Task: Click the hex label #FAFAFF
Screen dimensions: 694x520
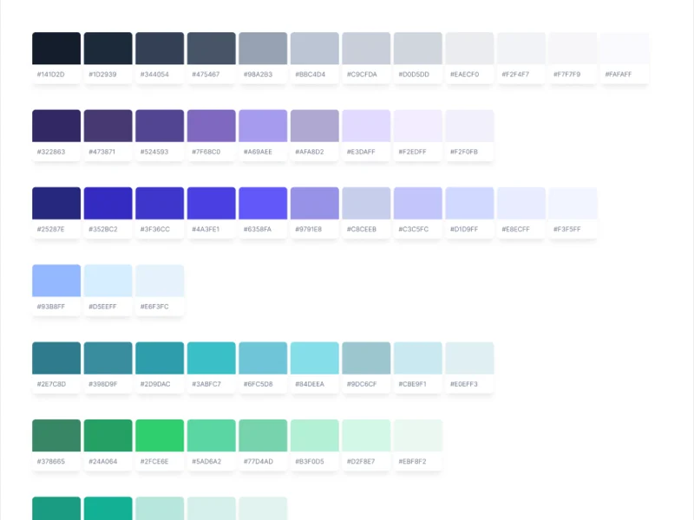Action: [x=619, y=75]
